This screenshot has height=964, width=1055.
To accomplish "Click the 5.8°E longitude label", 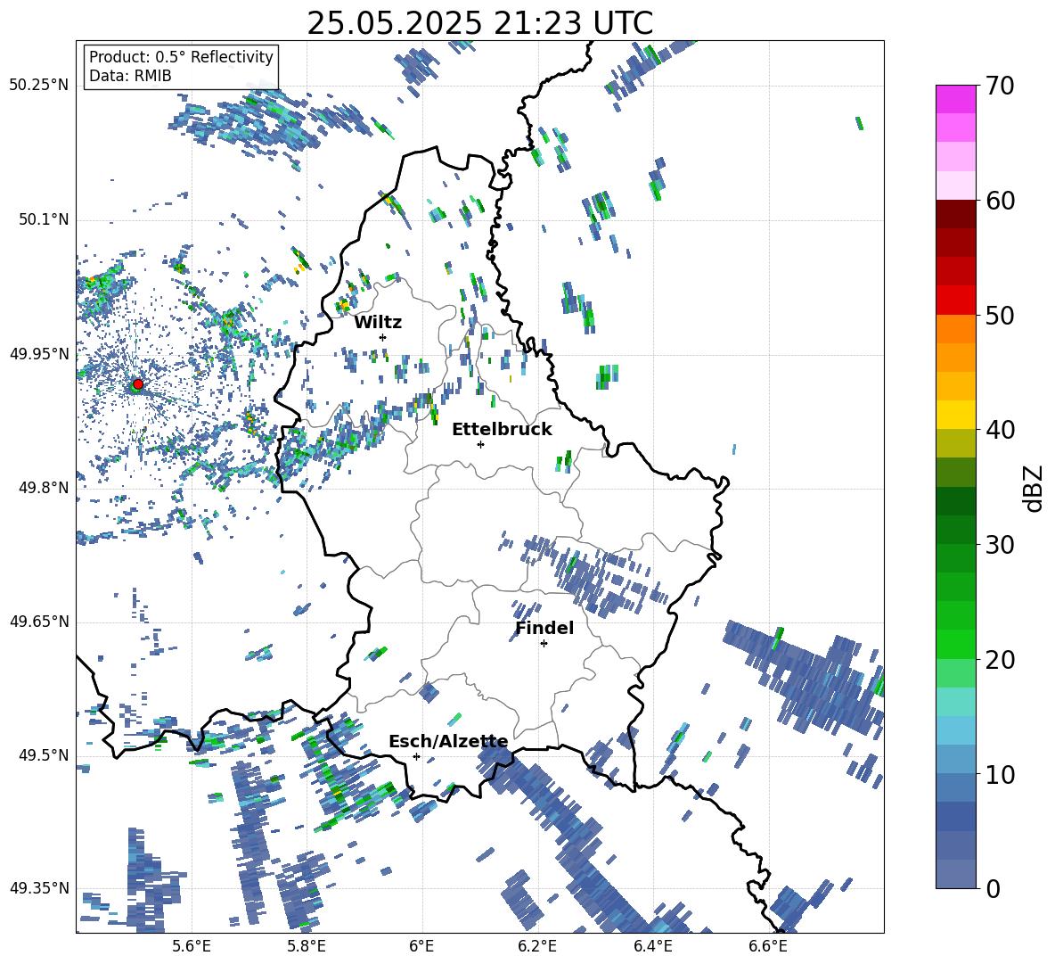I will 307,946.
